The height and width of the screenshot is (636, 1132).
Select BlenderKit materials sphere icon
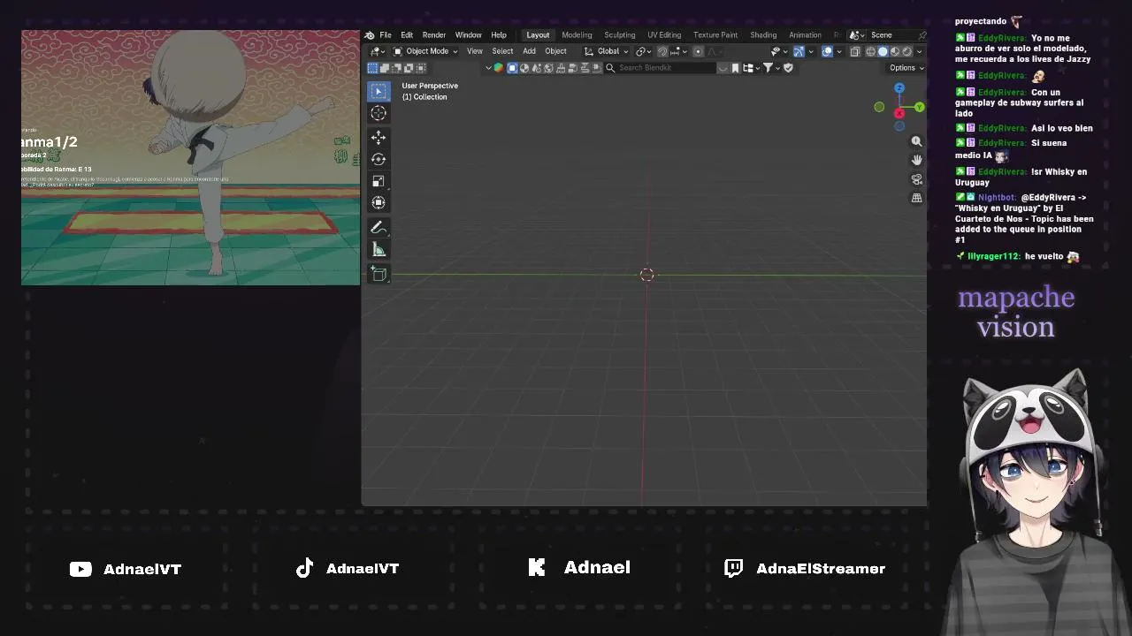pos(524,68)
